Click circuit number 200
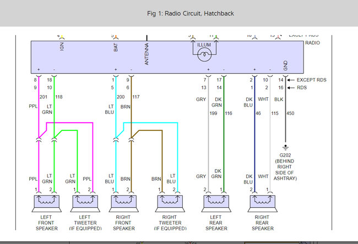This screenshot has height=244, width=358. pyautogui.click(x=121, y=97)
